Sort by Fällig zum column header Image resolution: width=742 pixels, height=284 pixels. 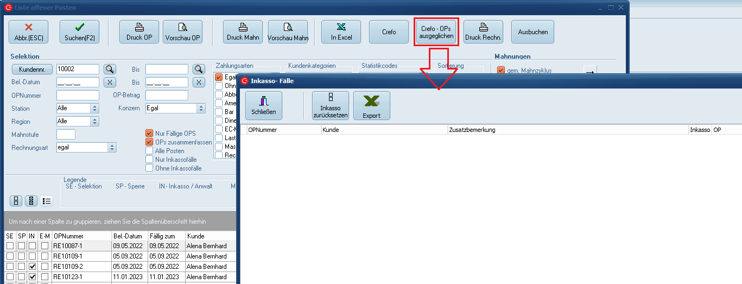pos(166,236)
